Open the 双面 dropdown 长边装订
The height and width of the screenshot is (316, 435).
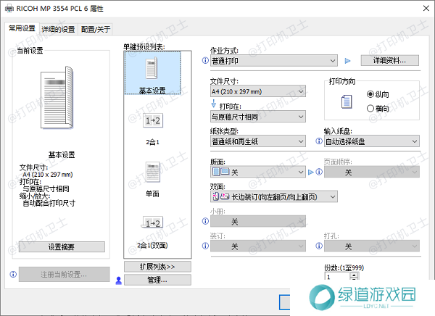coord(274,196)
